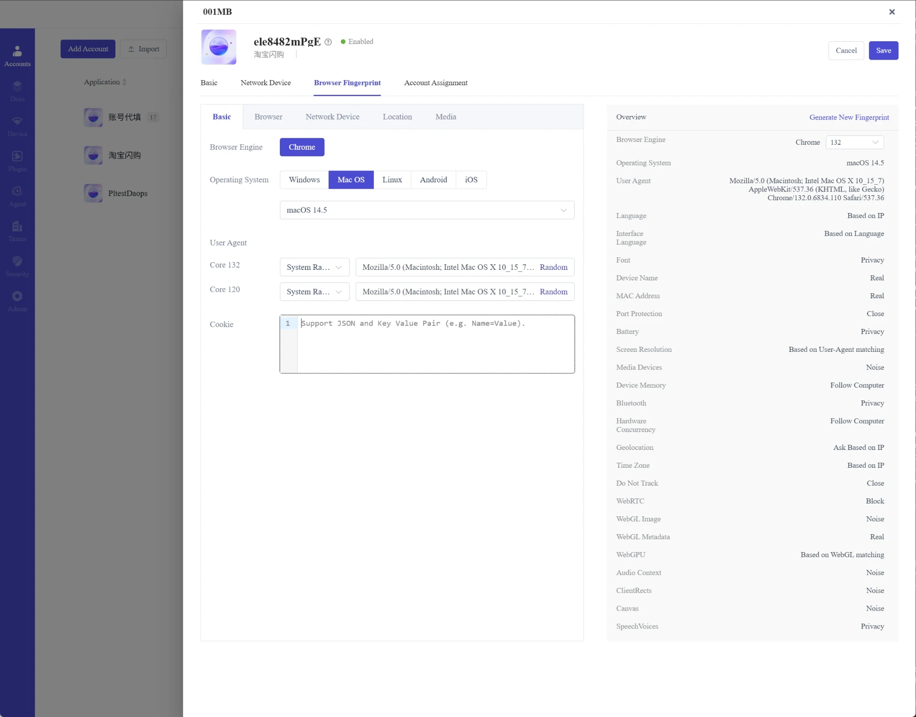Sort by Application column arrows
Viewport: 916px width, 717px height.
point(125,82)
